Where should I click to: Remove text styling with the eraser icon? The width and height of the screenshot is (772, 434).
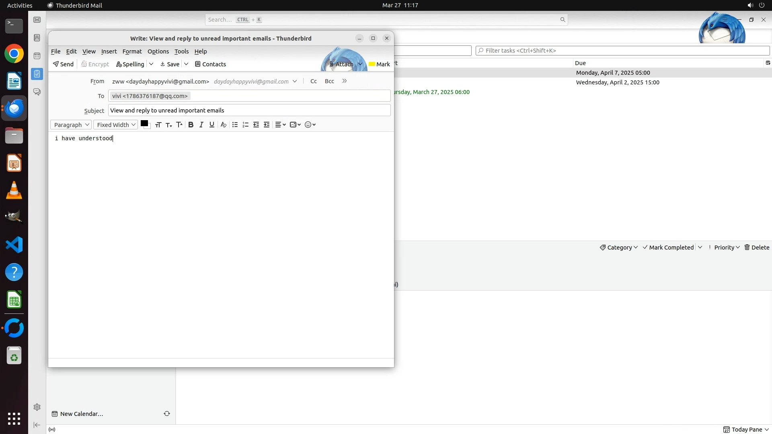click(x=224, y=125)
